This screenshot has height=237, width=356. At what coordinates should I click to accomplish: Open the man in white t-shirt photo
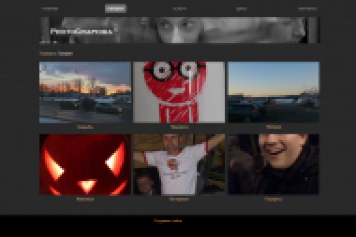point(179,164)
